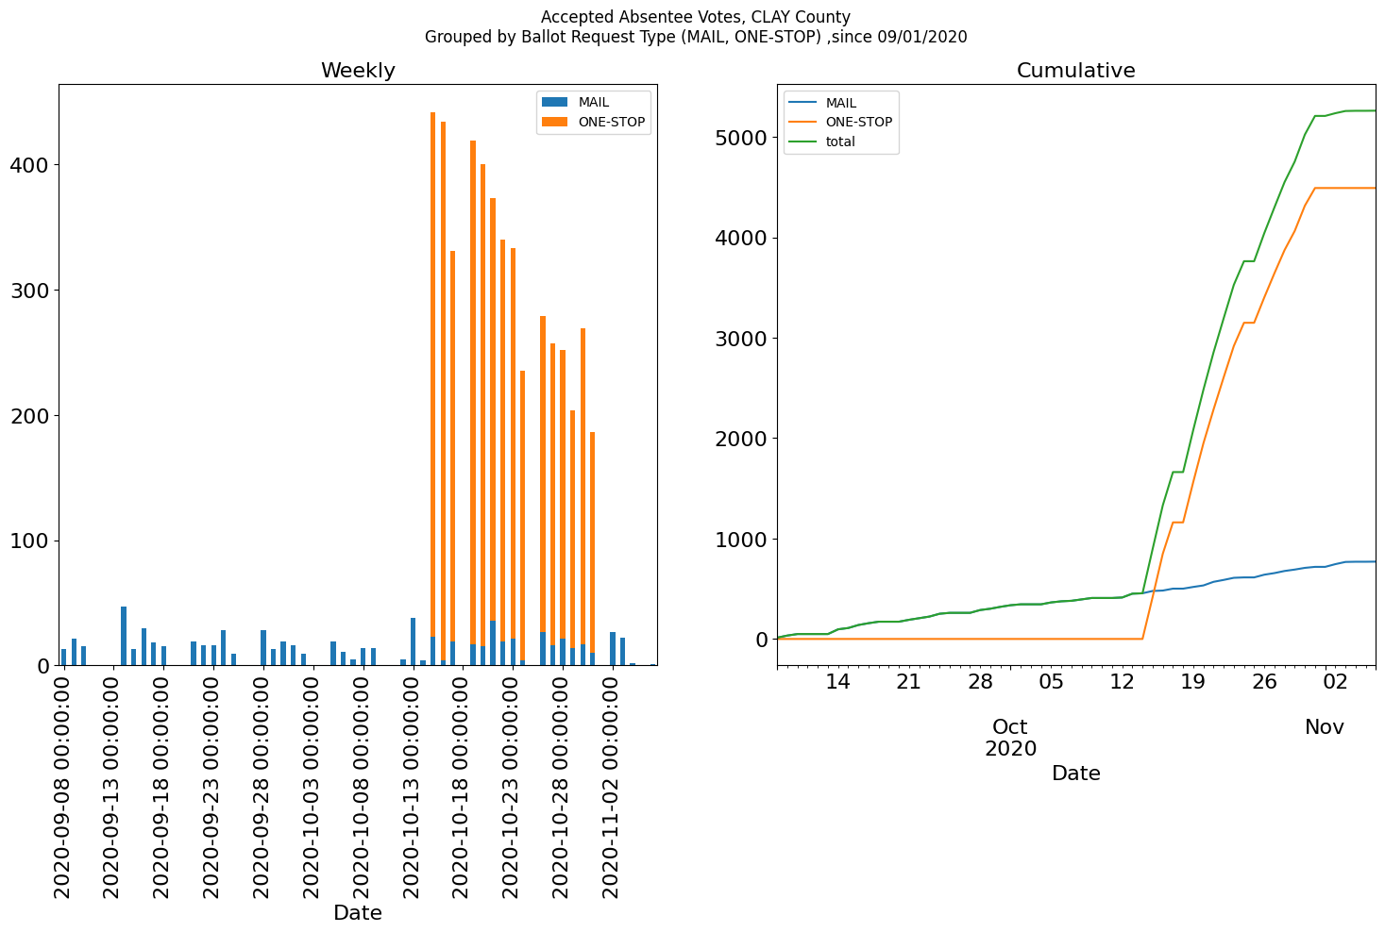1385x932 pixels.
Task: Click the chart title 'Accepted Absentee Votes, CLAY County'
Action: point(696,17)
